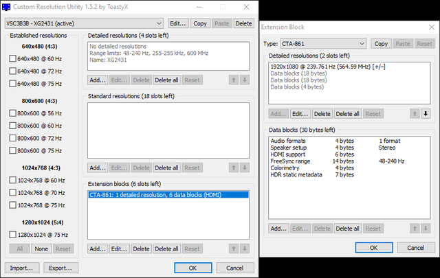Click Custom Resolution Utility monitor title icon
The height and width of the screenshot is (278, 440).
[6, 7]
